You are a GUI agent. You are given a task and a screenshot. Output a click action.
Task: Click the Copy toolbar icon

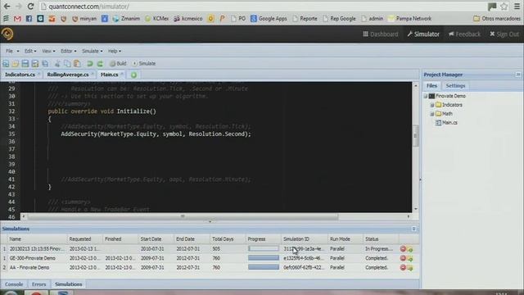point(67,63)
